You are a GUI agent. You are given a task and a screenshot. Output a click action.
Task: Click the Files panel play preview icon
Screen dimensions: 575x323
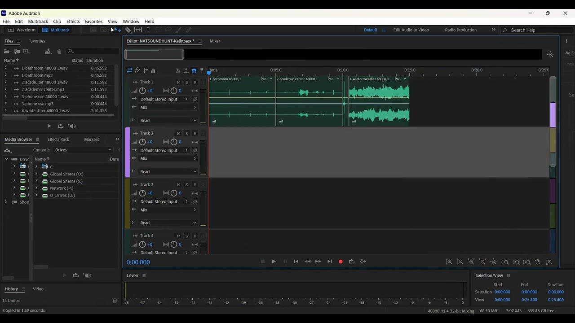(x=49, y=126)
